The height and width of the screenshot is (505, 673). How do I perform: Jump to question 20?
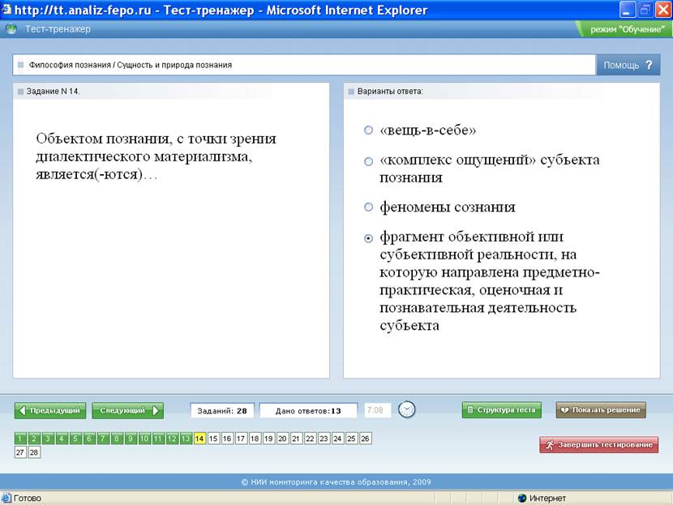coord(282,439)
